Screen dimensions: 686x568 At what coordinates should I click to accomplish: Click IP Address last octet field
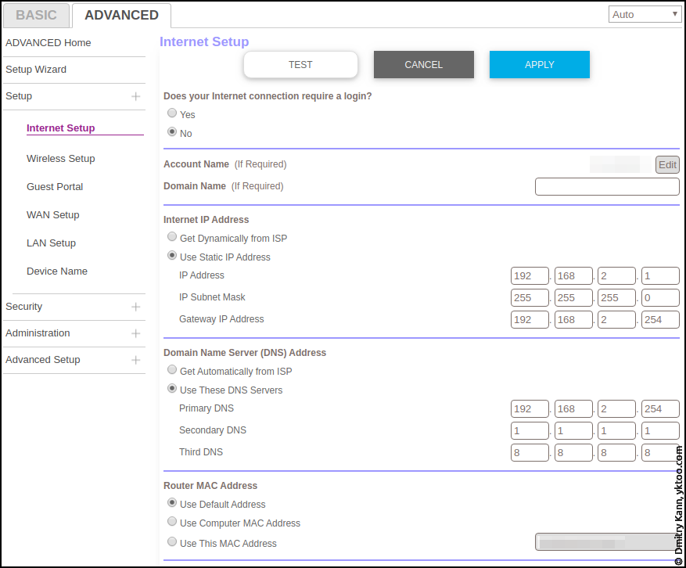660,276
